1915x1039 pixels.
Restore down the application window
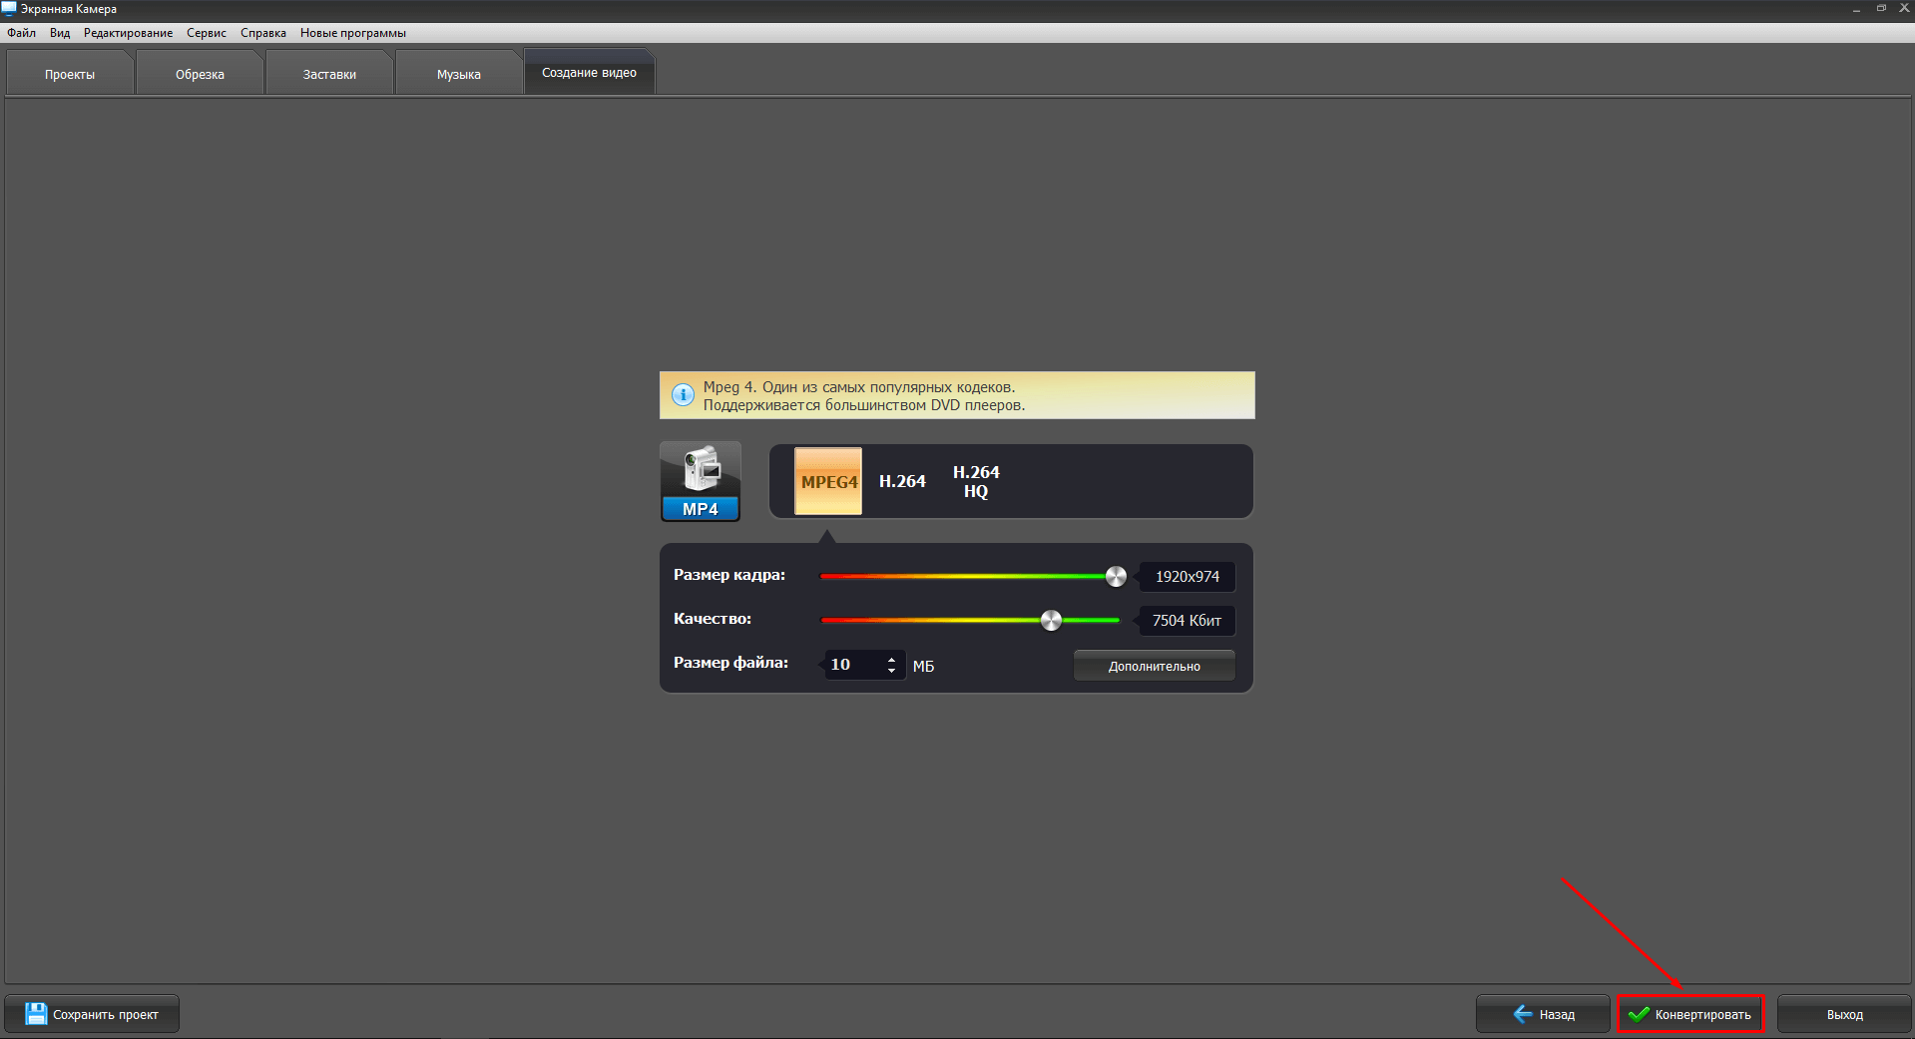pos(1881,9)
